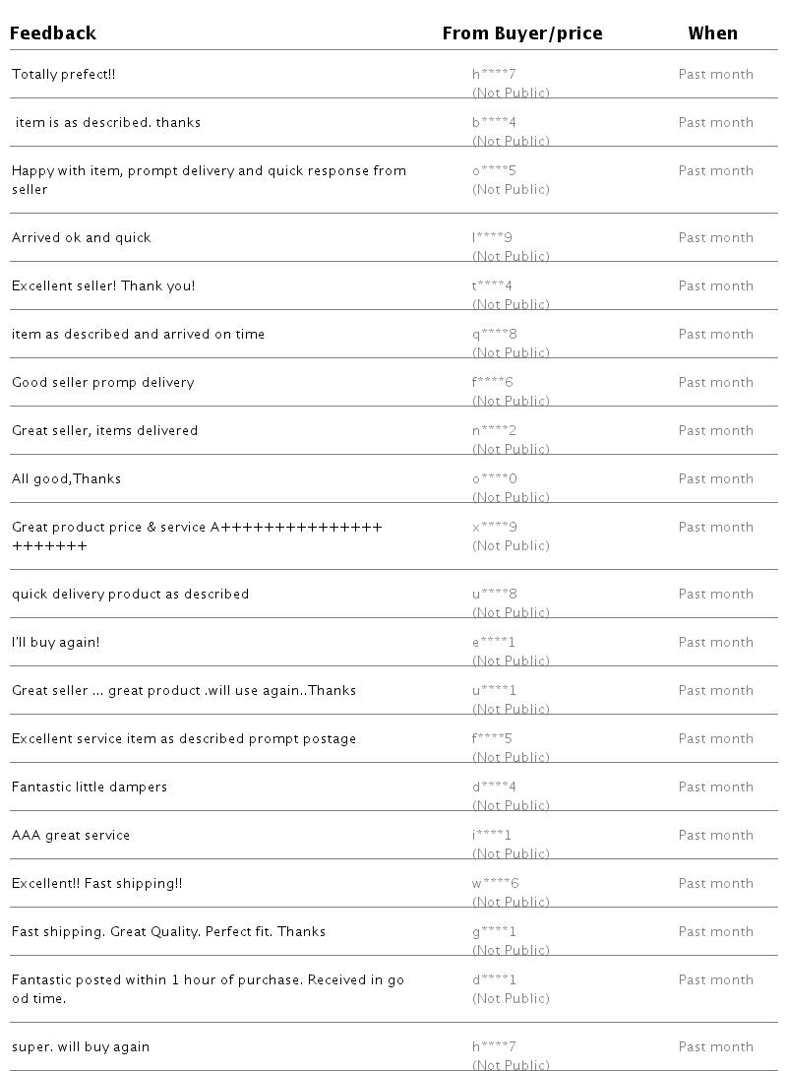Open buyer g****1 profile
The width and height of the screenshot is (787, 1071).
pos(494,932)
